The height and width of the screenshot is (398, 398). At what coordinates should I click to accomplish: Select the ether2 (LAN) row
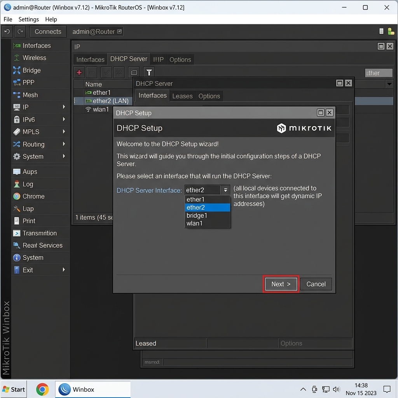[103, 101]
